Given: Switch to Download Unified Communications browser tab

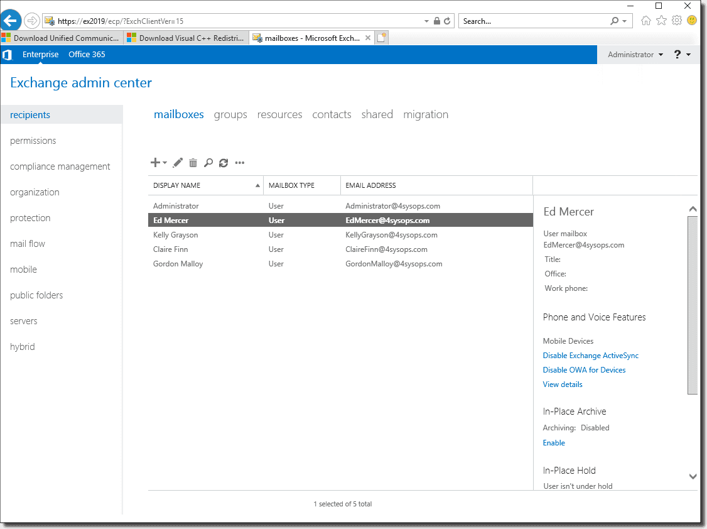Looking at the screenshot, I should point(62,38).
